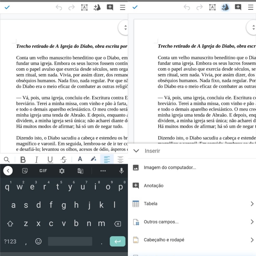256x256 pixels.
Task: Tap the confirm checkmark in the left screen
Action: 7,7
